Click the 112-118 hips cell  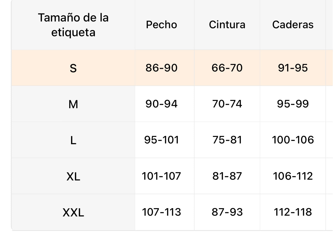[293, 212]
